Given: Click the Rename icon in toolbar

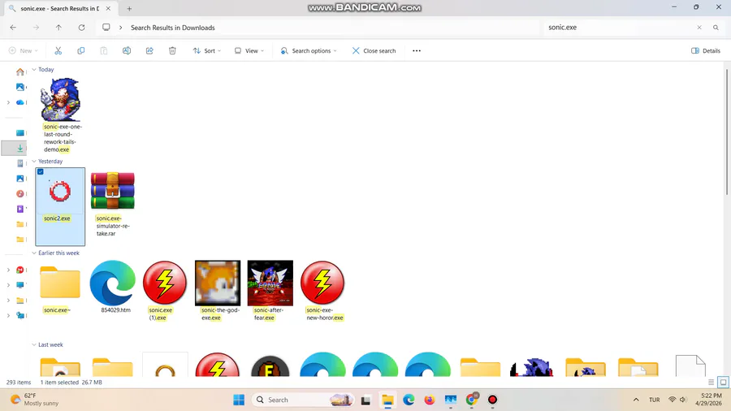Looking at the screenshot, I should (127, 51).
